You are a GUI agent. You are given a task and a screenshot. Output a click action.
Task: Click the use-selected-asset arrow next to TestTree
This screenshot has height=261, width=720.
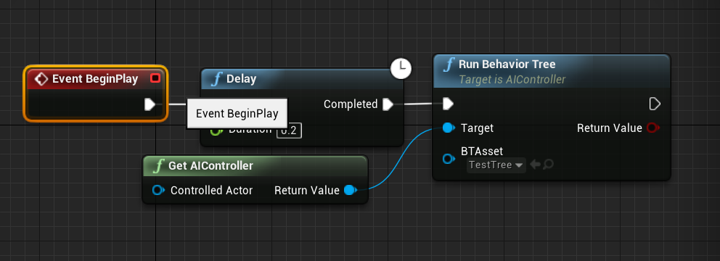click(x=534, y=165)
